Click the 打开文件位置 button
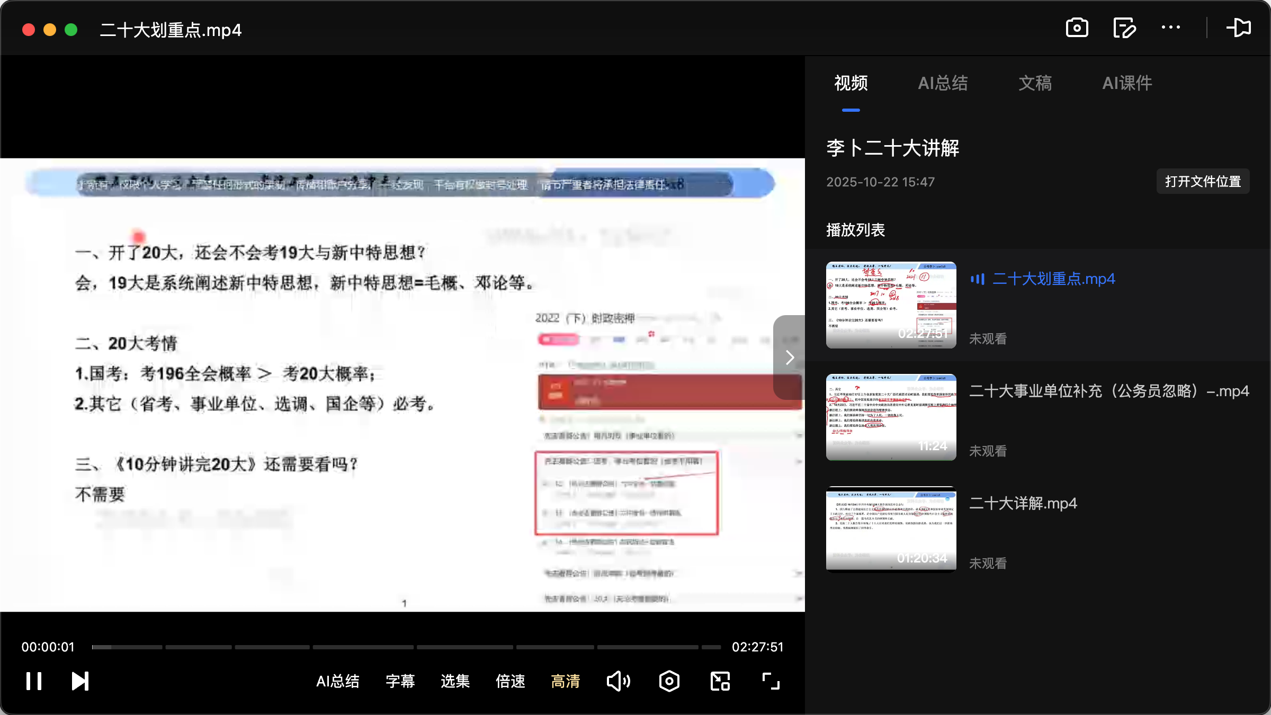This screenshot has width=1271, height=715. pyautogui.click(x=1203, y=181)
